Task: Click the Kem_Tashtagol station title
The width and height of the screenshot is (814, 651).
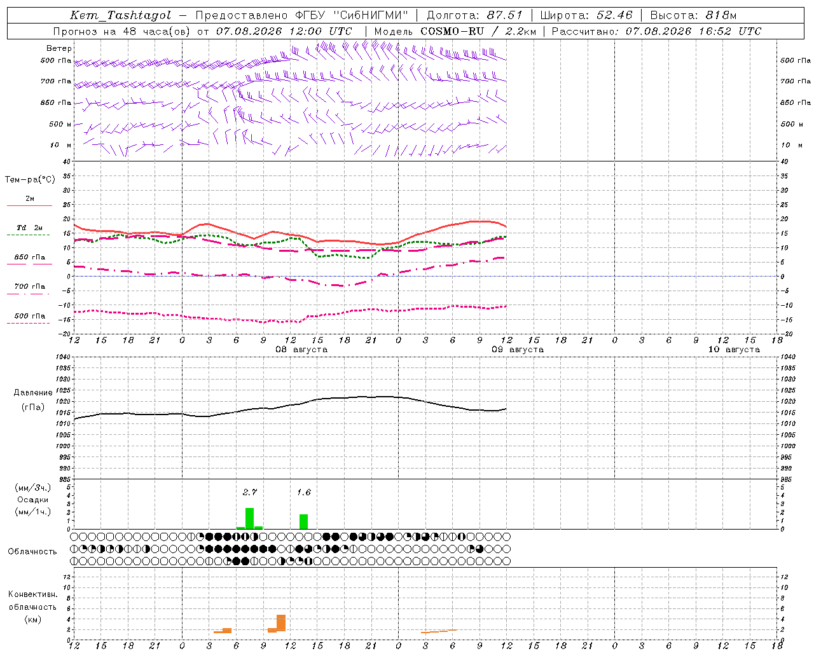Action: coord(121,15)
